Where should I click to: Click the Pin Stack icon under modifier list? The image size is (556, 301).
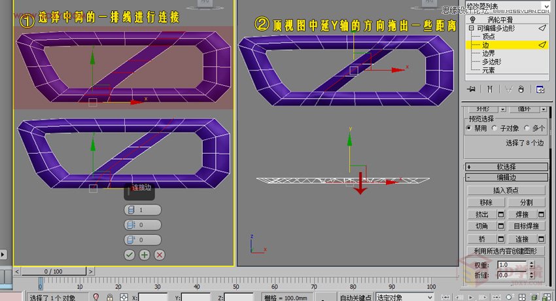pyautogui.click(x=470, y=89)
